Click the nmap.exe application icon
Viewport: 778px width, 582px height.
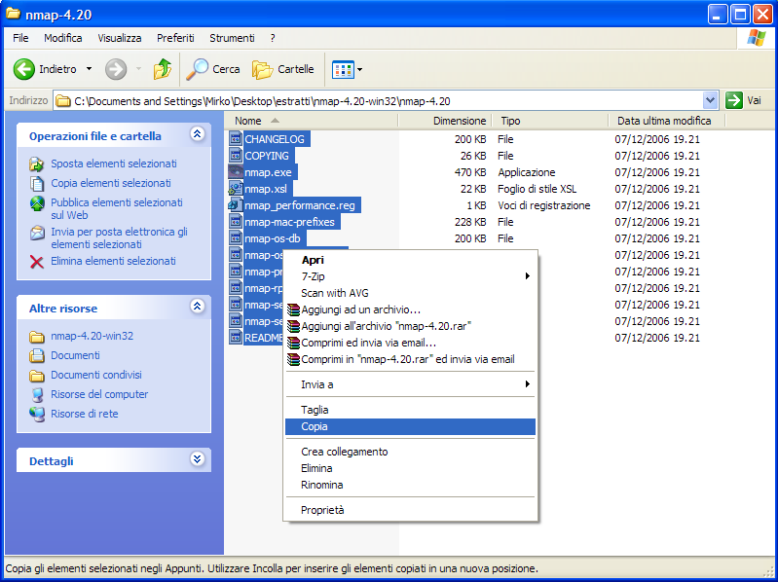(236, 172)
